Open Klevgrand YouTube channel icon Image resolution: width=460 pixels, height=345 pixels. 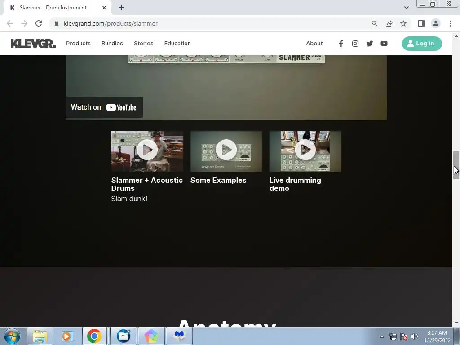384,44
